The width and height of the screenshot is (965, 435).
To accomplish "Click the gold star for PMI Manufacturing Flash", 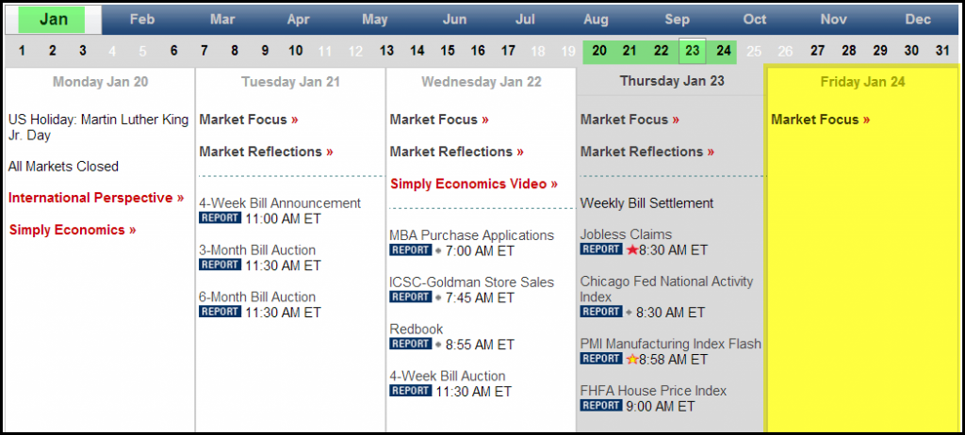I will pyautogui.click(x=632, y=360).
